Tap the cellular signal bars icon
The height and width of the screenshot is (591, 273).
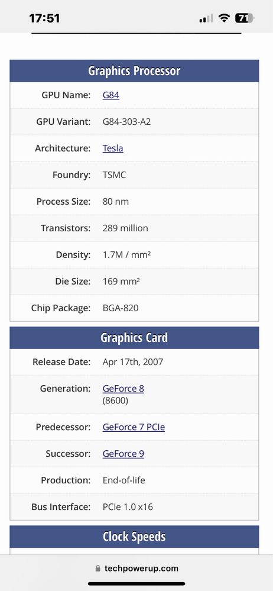206,18
